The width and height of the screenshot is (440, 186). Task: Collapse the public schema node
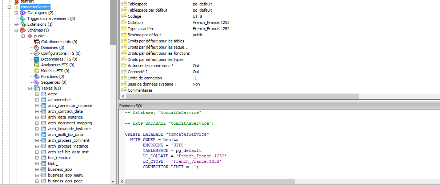[23, 36]
